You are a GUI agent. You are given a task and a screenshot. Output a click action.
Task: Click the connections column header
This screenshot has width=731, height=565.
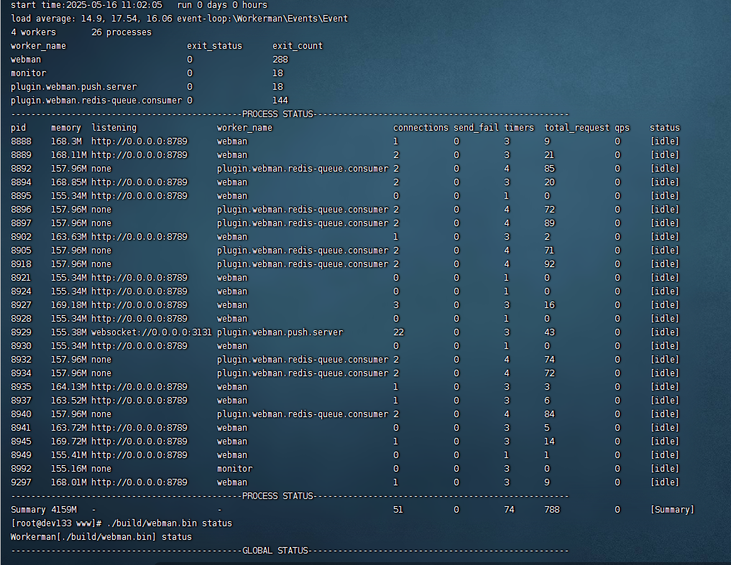pyautogui.click(x=421, y=128)
